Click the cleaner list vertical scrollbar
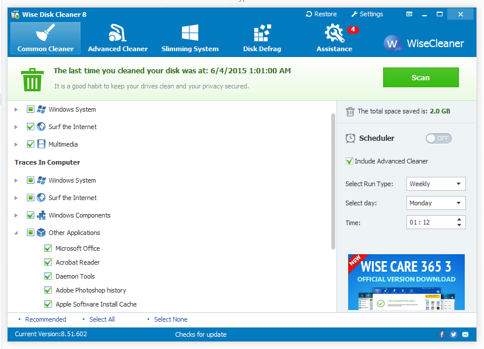484x349 pixels. 334,180
